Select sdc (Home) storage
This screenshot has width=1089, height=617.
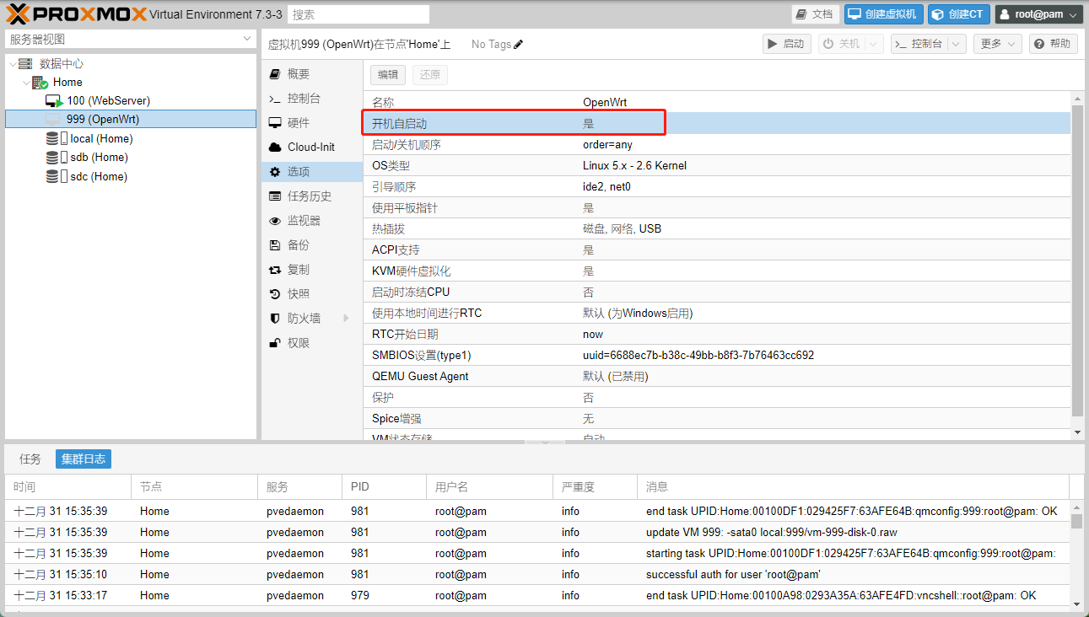(99, 177)
